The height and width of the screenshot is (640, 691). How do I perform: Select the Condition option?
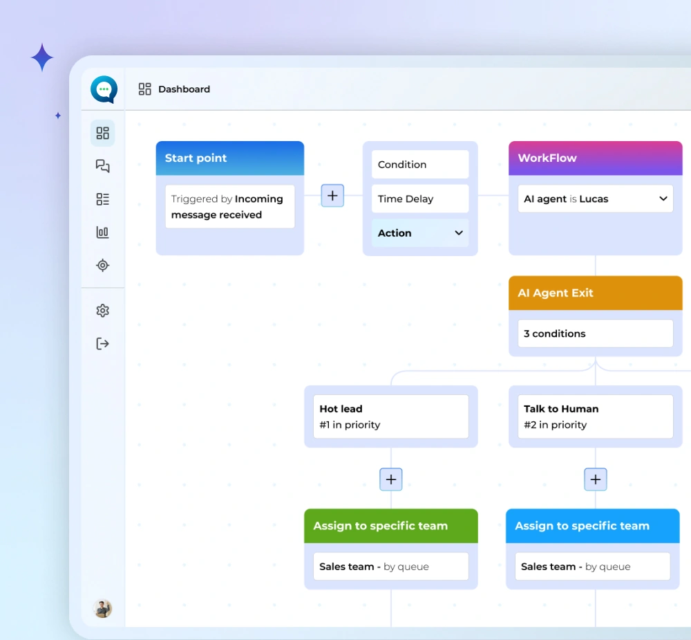420,165
